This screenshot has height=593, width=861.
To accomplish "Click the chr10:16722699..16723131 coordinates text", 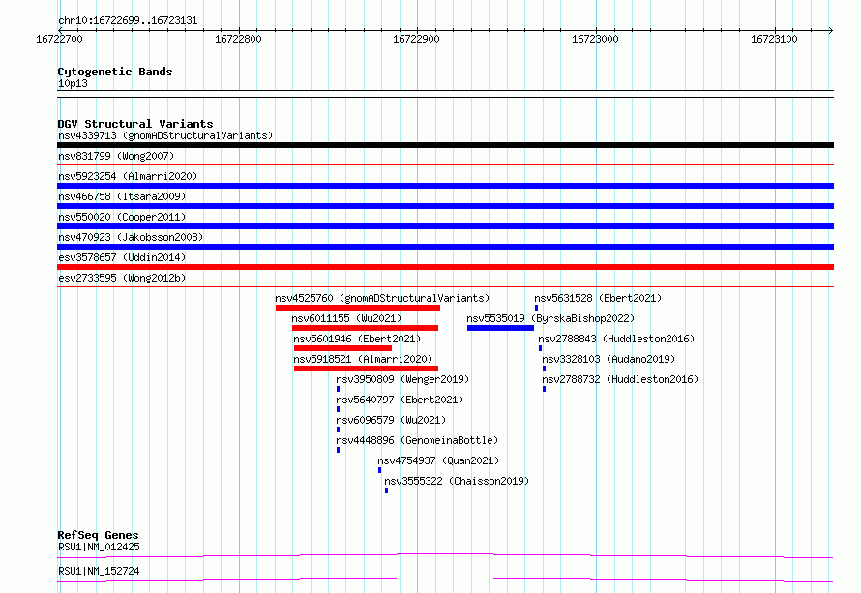I will [x=128, y=21].
